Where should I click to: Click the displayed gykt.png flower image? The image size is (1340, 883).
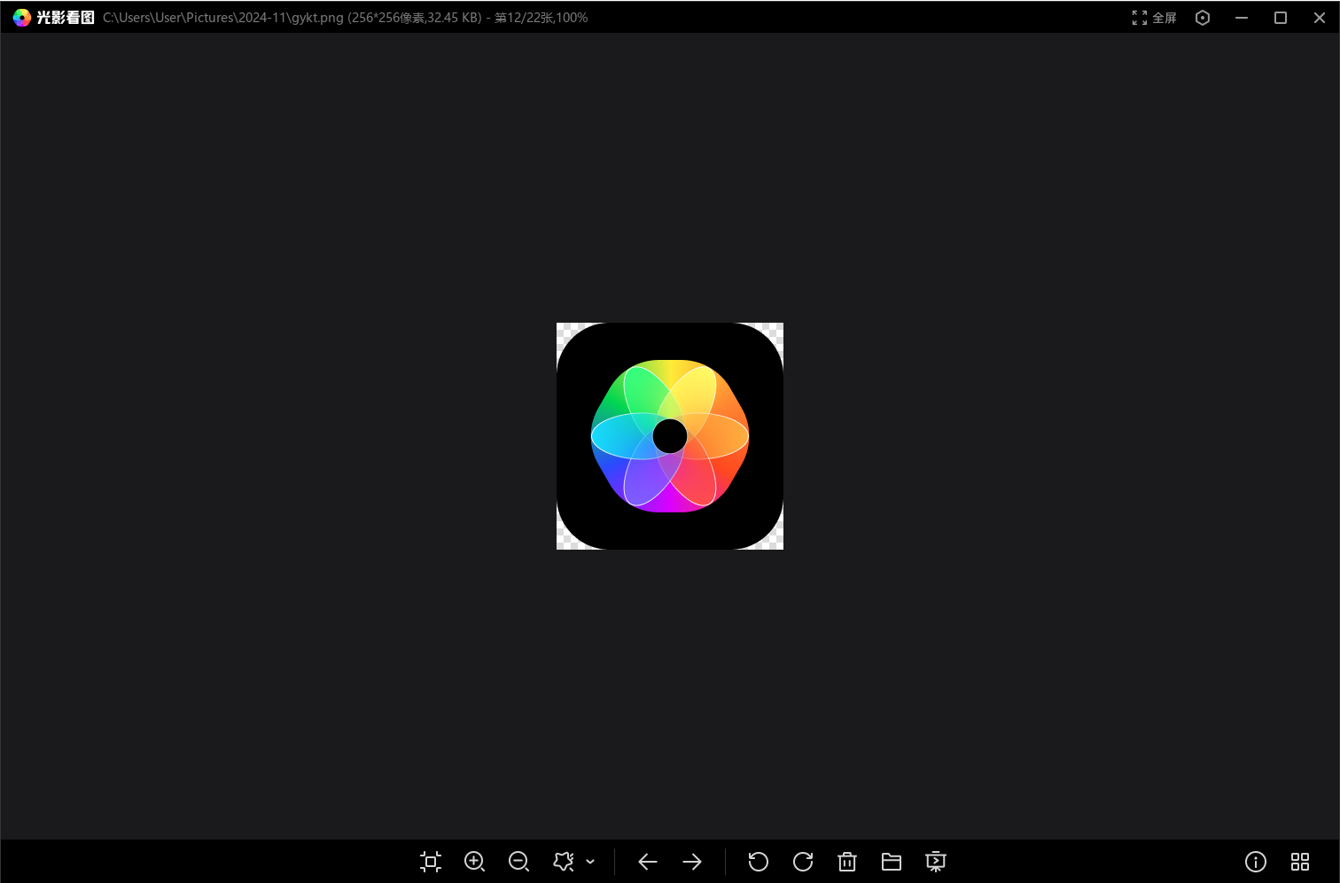(670, 436)
